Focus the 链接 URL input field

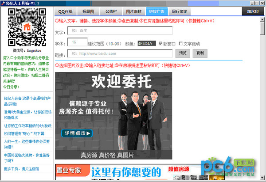click(120, 53)
